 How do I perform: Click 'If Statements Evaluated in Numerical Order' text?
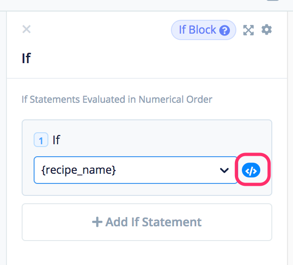(117, 99)
